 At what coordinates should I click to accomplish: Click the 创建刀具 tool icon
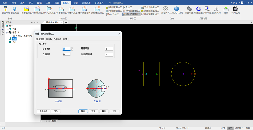pyautogui.click(x=6, y=9)
